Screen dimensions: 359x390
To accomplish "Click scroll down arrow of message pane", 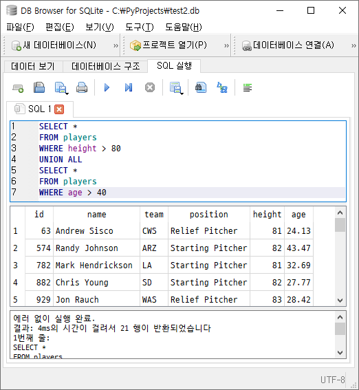I will (340, 352).
